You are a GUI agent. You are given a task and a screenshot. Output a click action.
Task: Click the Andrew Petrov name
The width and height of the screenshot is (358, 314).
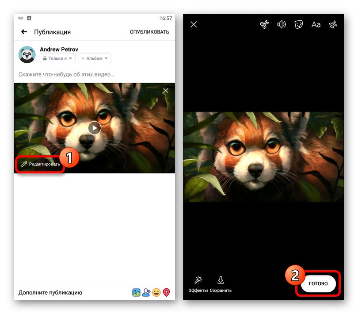(59, 50)
